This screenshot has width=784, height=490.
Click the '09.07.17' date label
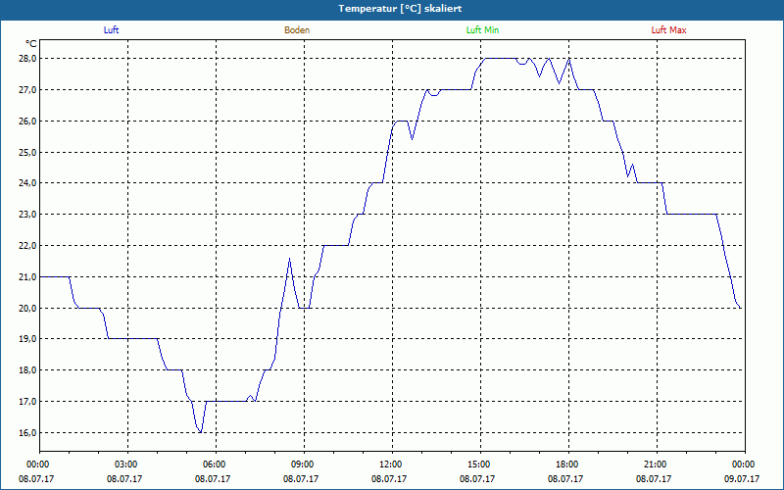pos(742,478)
